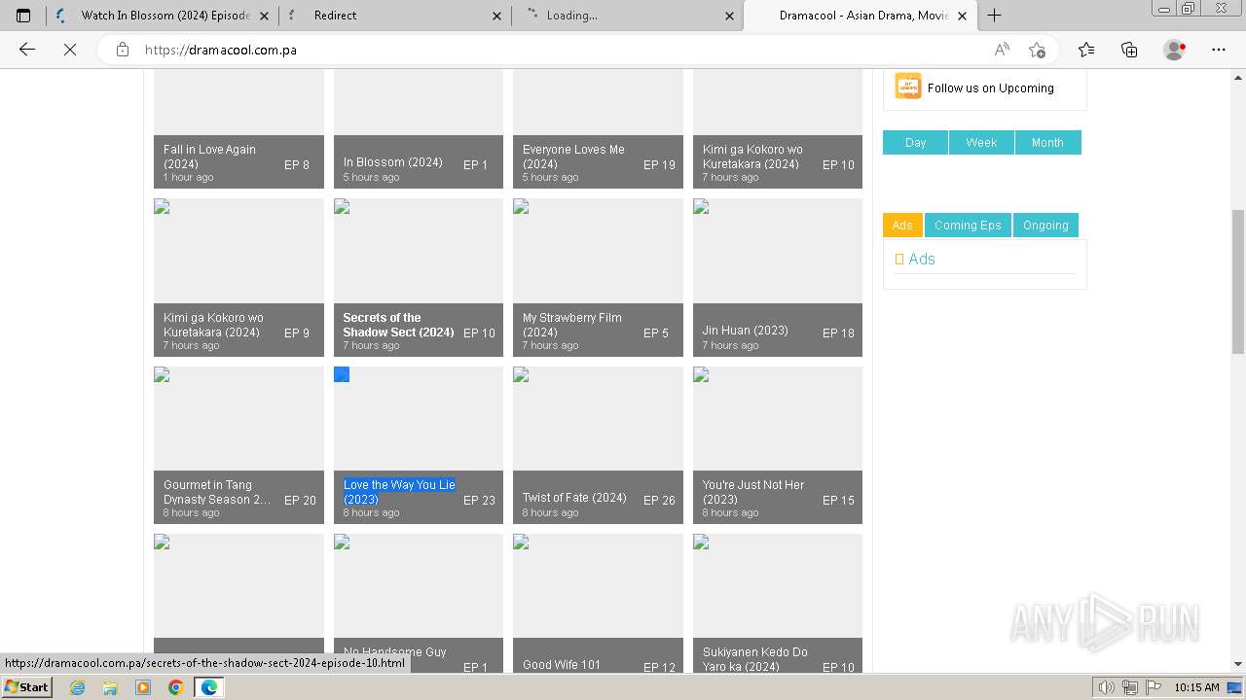Screen dimensions: 1246x700
Task: Click the scroll-down arrow of the page scrollbar
Action: [1238, 664]
